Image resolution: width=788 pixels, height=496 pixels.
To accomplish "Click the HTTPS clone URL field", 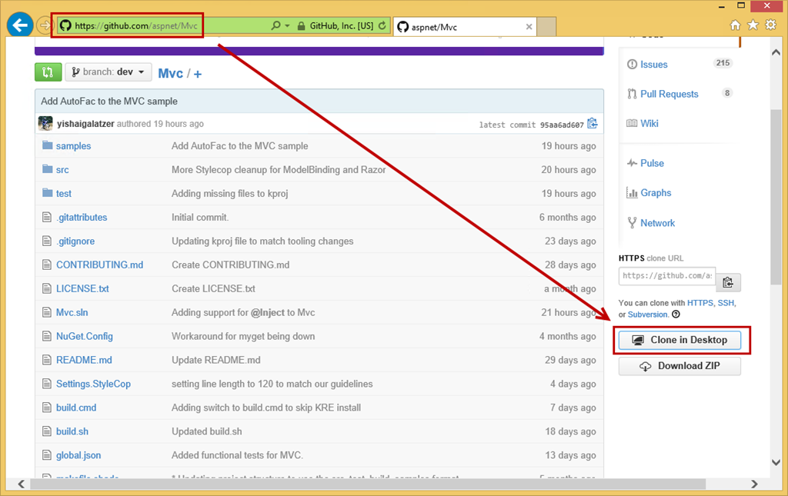I will (x=667, y=275).
